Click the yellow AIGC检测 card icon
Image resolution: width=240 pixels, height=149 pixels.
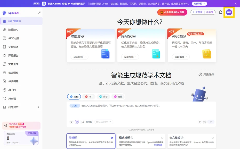pyautogui.click(x=207, y=54)
